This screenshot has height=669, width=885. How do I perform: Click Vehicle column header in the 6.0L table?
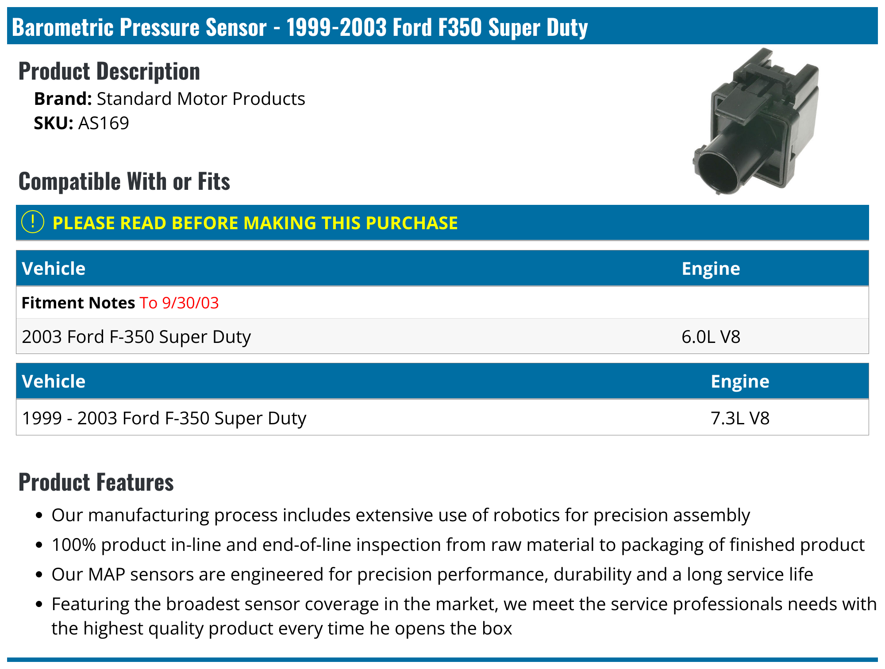[54, 269]
